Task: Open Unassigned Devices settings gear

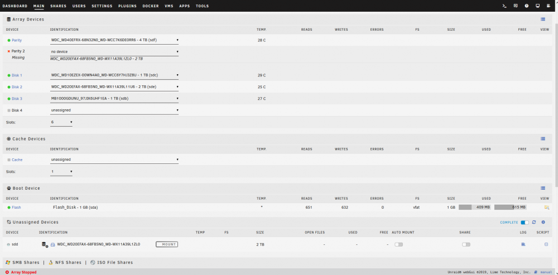Action: 543,223
